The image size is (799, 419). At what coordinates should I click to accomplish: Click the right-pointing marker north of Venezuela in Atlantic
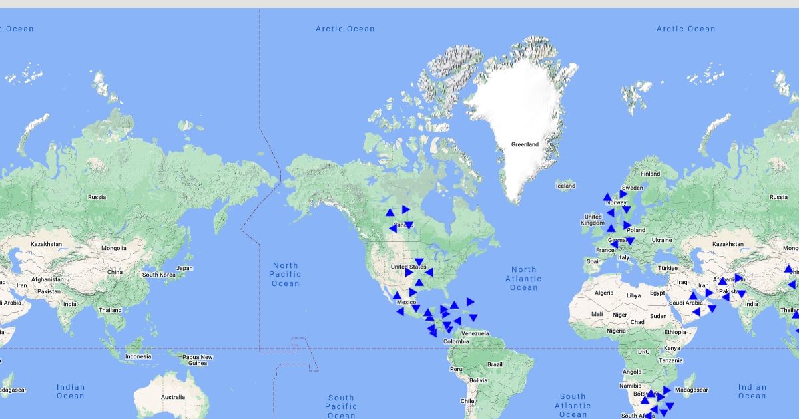[470, 301]
